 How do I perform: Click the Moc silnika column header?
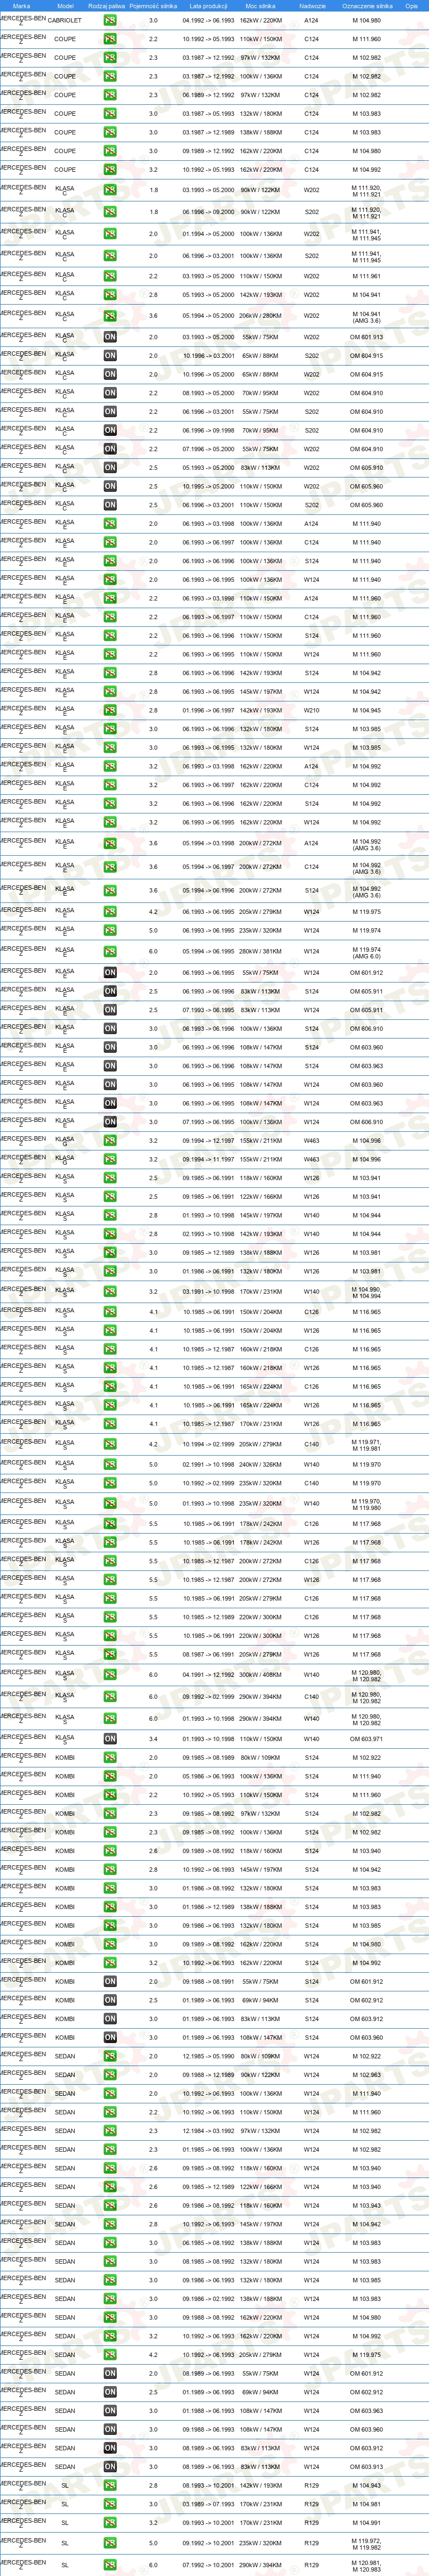click(260, 6)
